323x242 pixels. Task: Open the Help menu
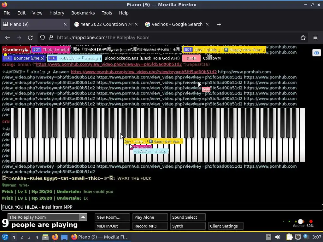pyautogui.click(x=124, y=13)
